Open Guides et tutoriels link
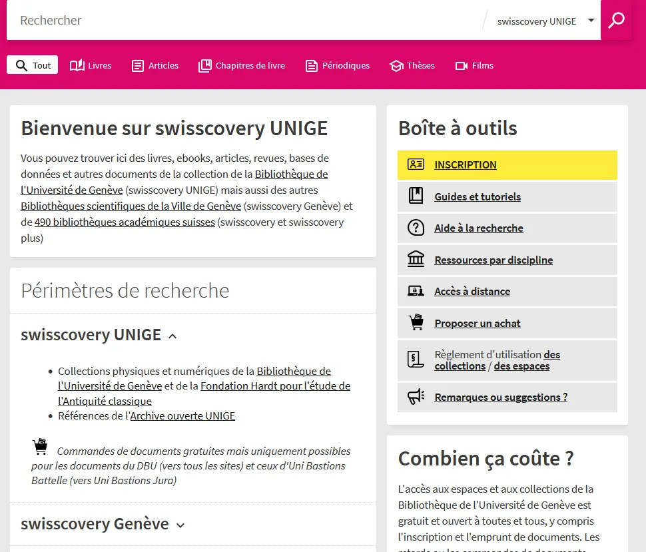This screenshot has width=646, height=552. tap(478, 197)
